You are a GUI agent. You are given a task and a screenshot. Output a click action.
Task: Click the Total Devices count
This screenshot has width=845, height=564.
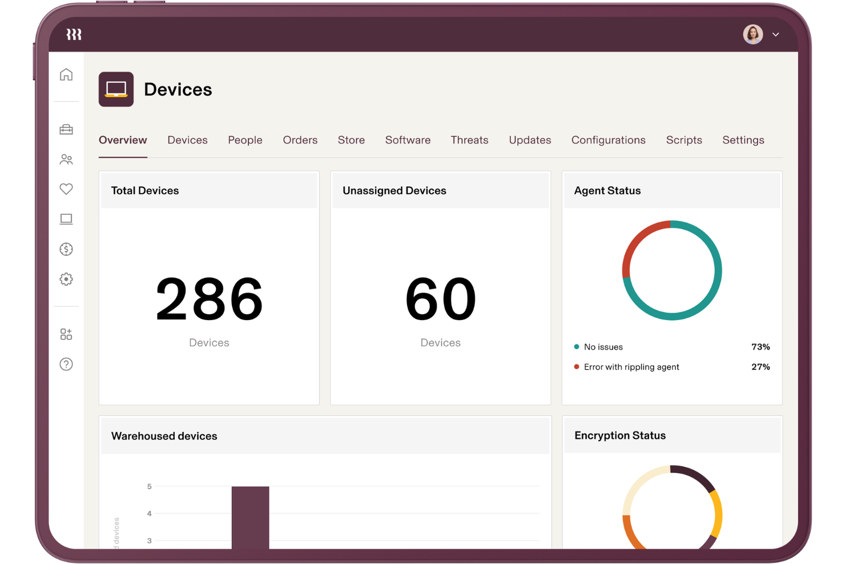pyautogui.click(x=209, y=297)
